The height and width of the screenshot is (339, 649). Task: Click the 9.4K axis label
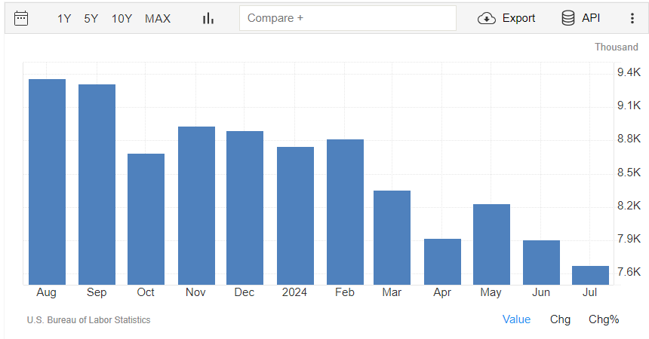[629, 72]
